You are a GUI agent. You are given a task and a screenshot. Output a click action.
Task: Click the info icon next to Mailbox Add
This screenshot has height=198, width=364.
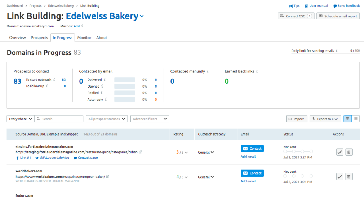[82, 26]
